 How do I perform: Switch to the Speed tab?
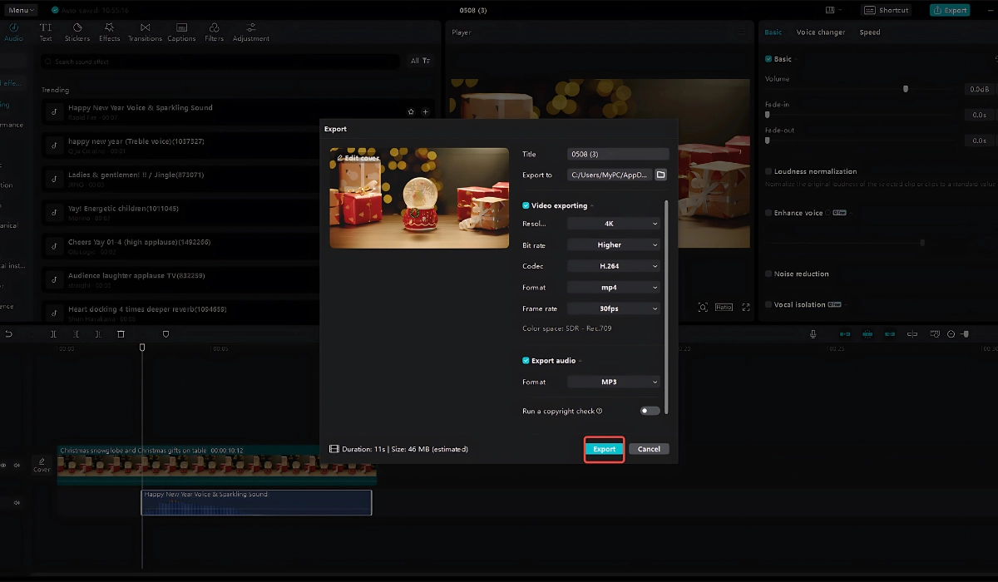point(870,32)
